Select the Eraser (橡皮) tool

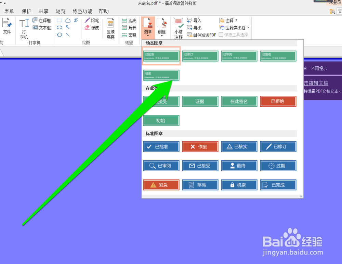[92, 27]
